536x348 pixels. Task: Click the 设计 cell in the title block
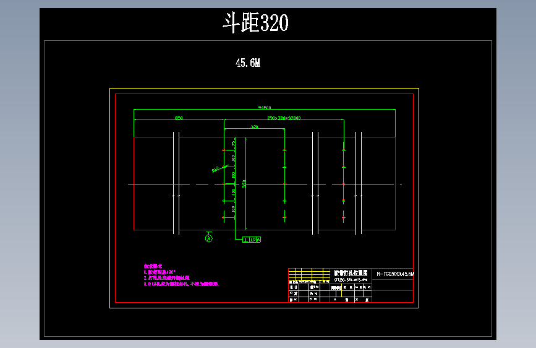click(x=294, y=287)
